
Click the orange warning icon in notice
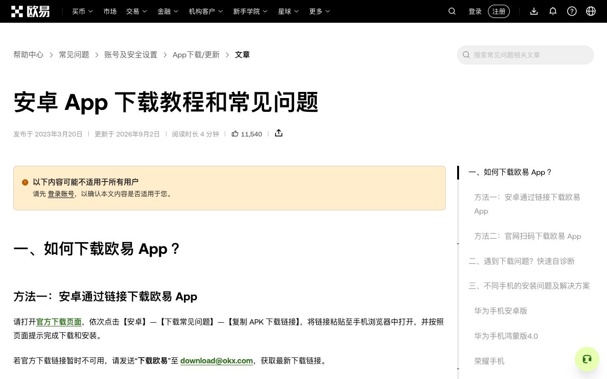point(25,182)
